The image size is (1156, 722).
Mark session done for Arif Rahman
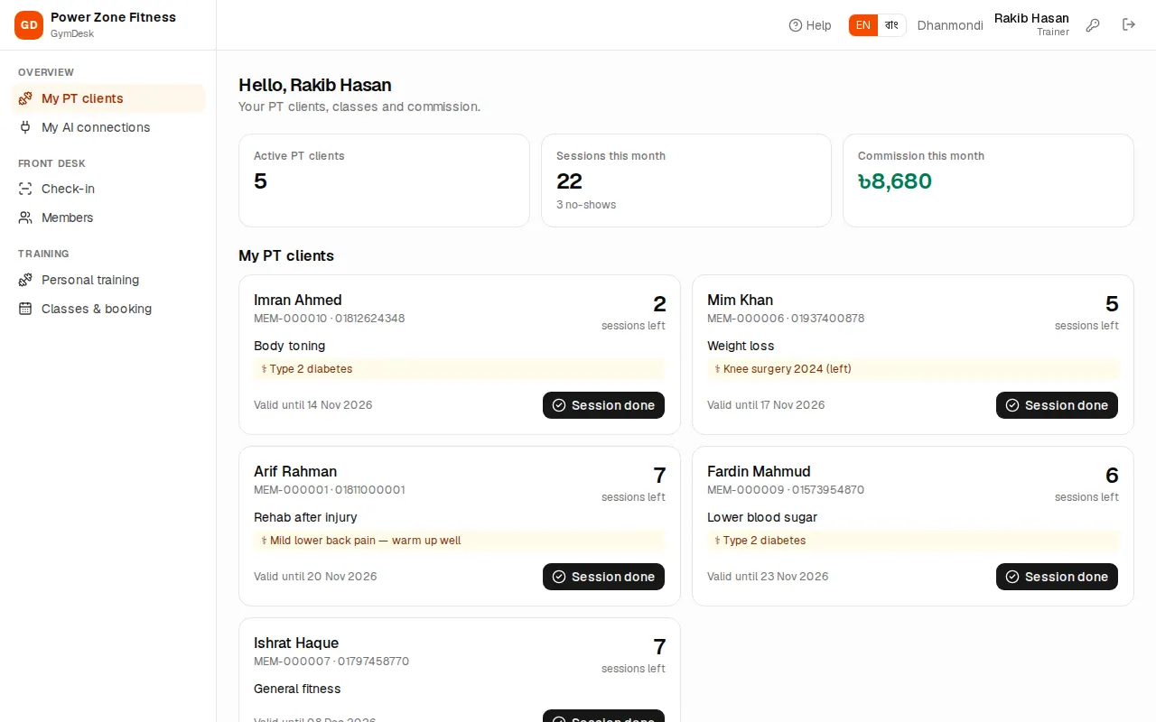(603, 577)
